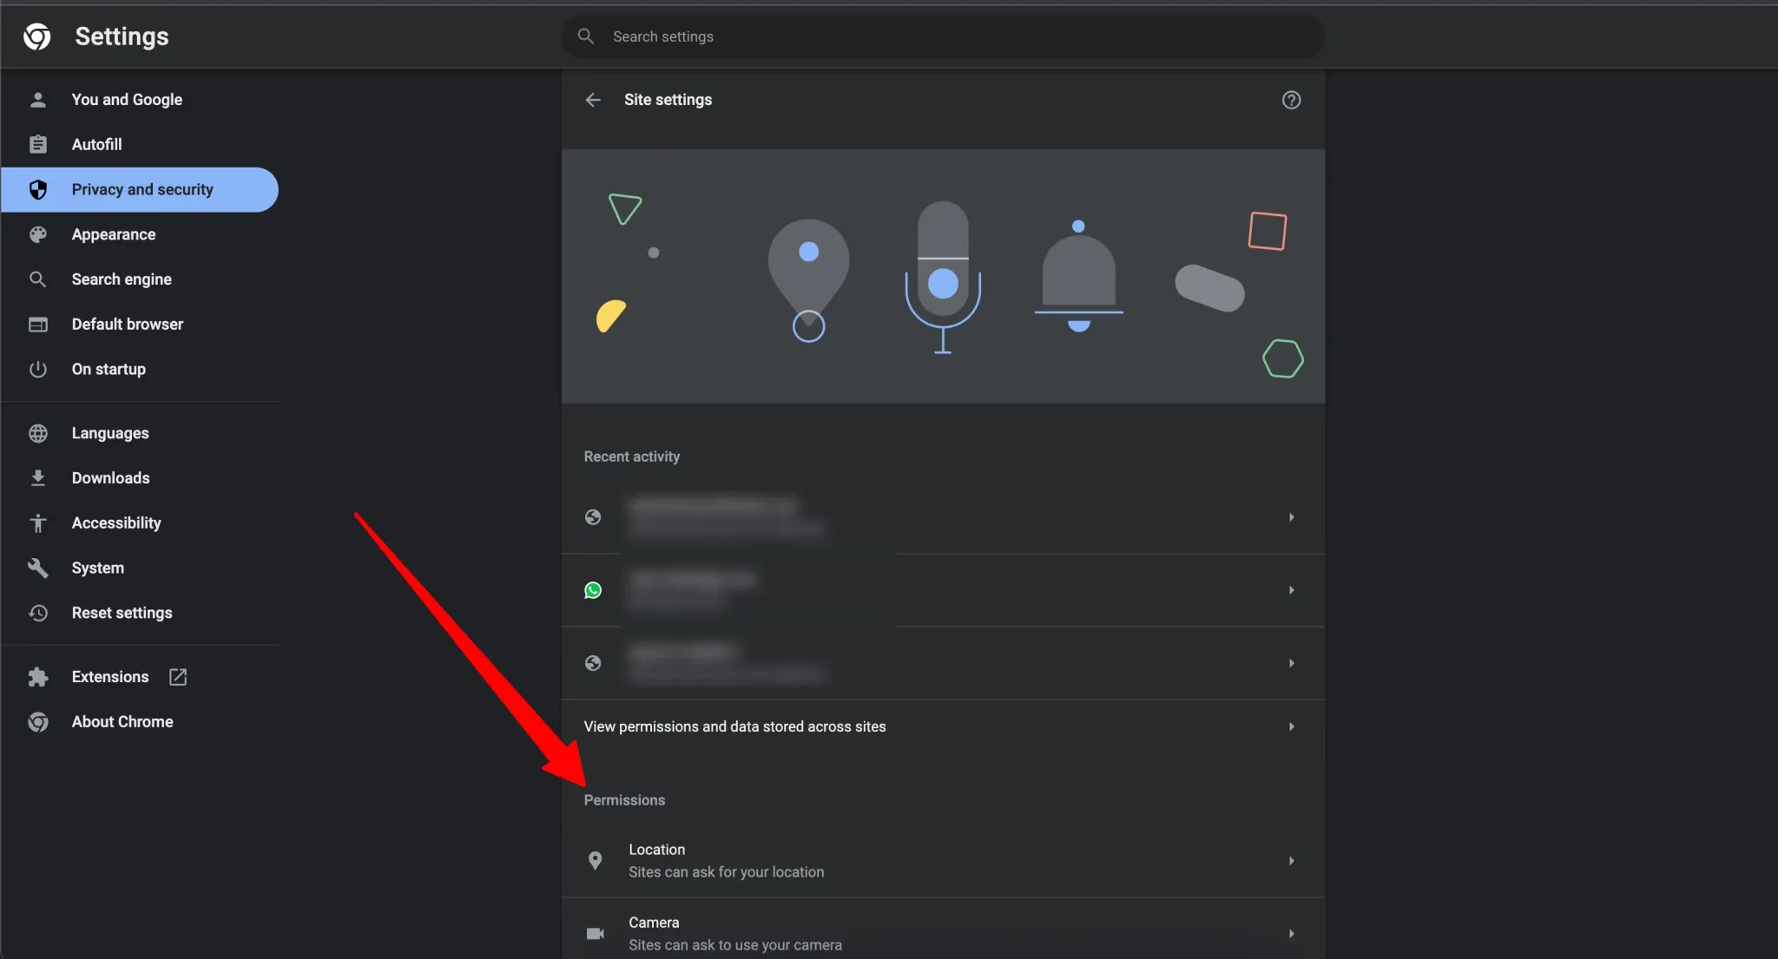Click the Chrome logo beside Settings title

tap(36, 36)
